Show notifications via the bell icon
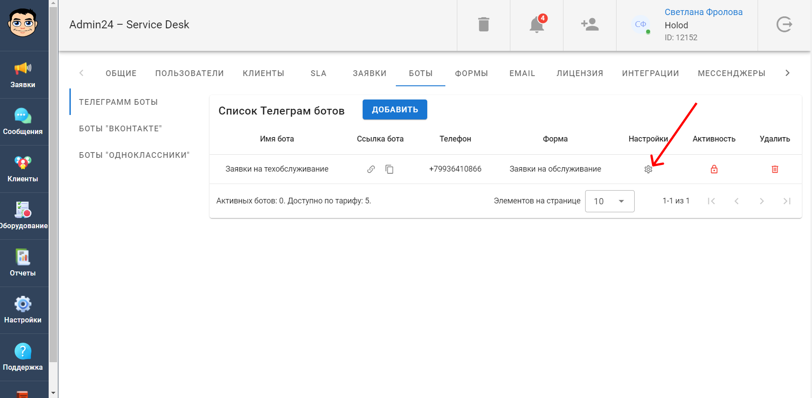This screenshot has width=812, height=398. click(537, 24)
